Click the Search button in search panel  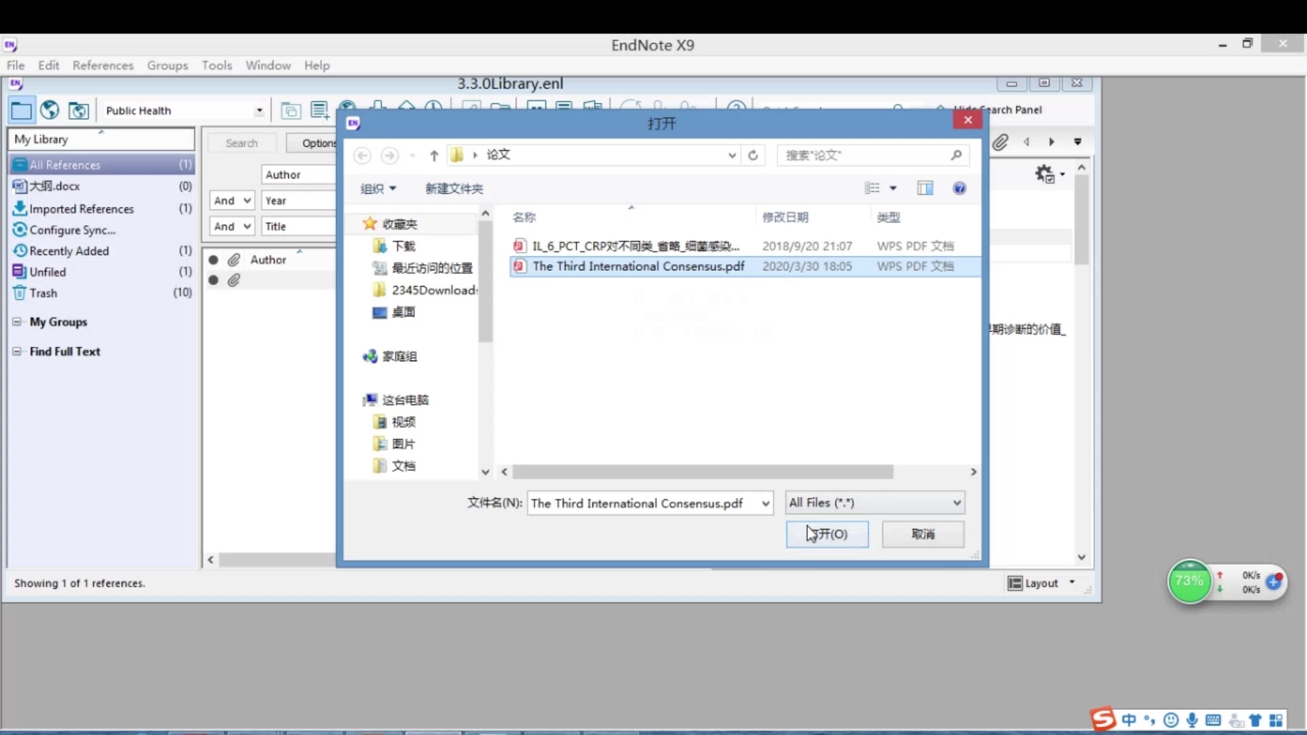coord(242,144)
